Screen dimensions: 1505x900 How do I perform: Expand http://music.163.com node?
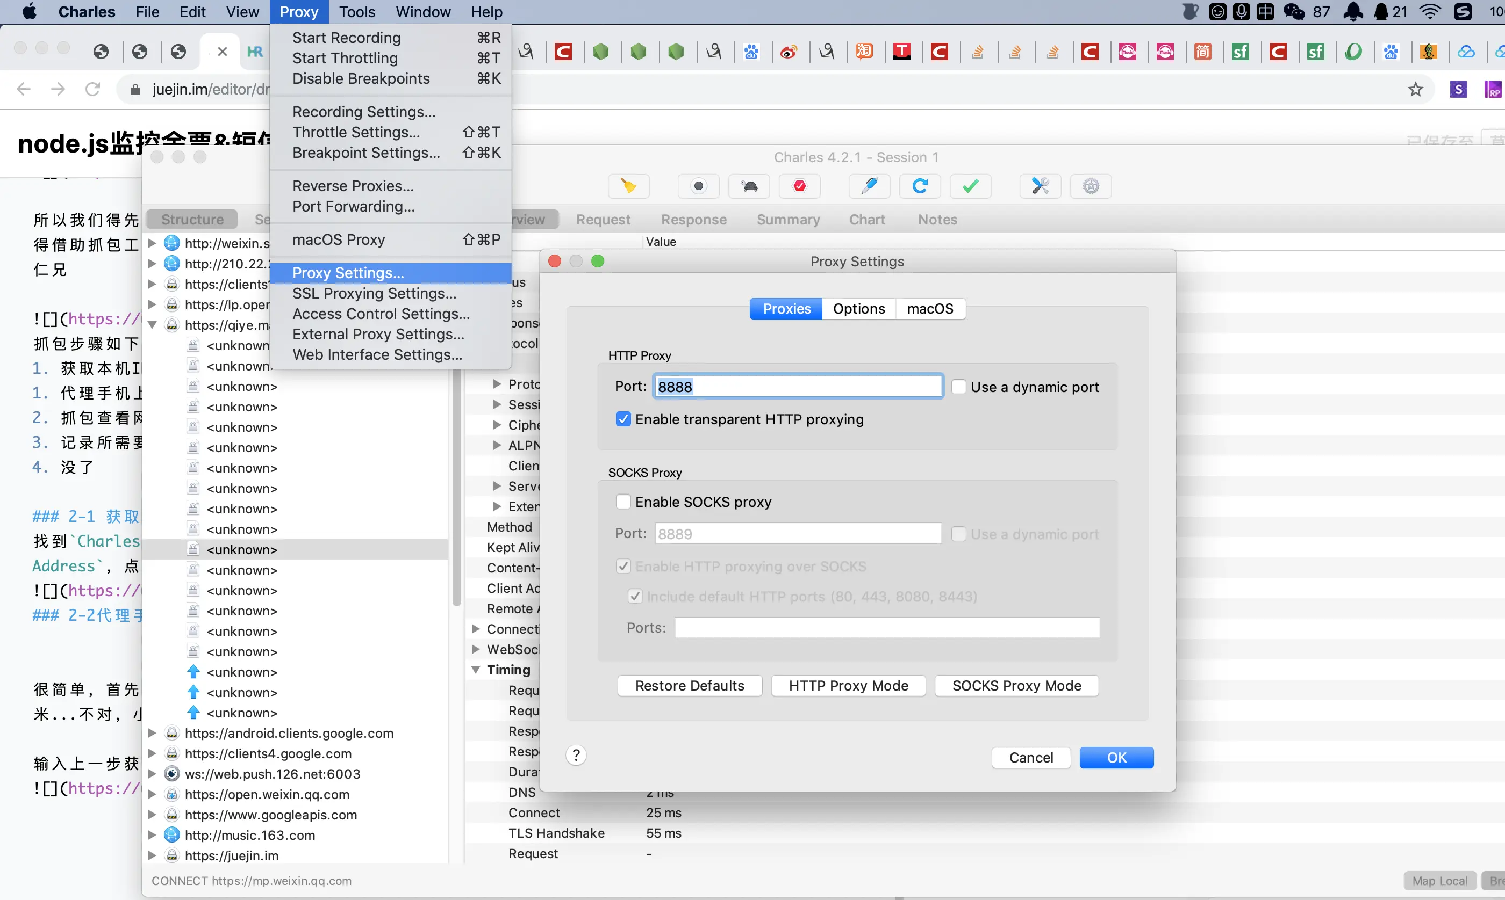[x=152, y=835]
